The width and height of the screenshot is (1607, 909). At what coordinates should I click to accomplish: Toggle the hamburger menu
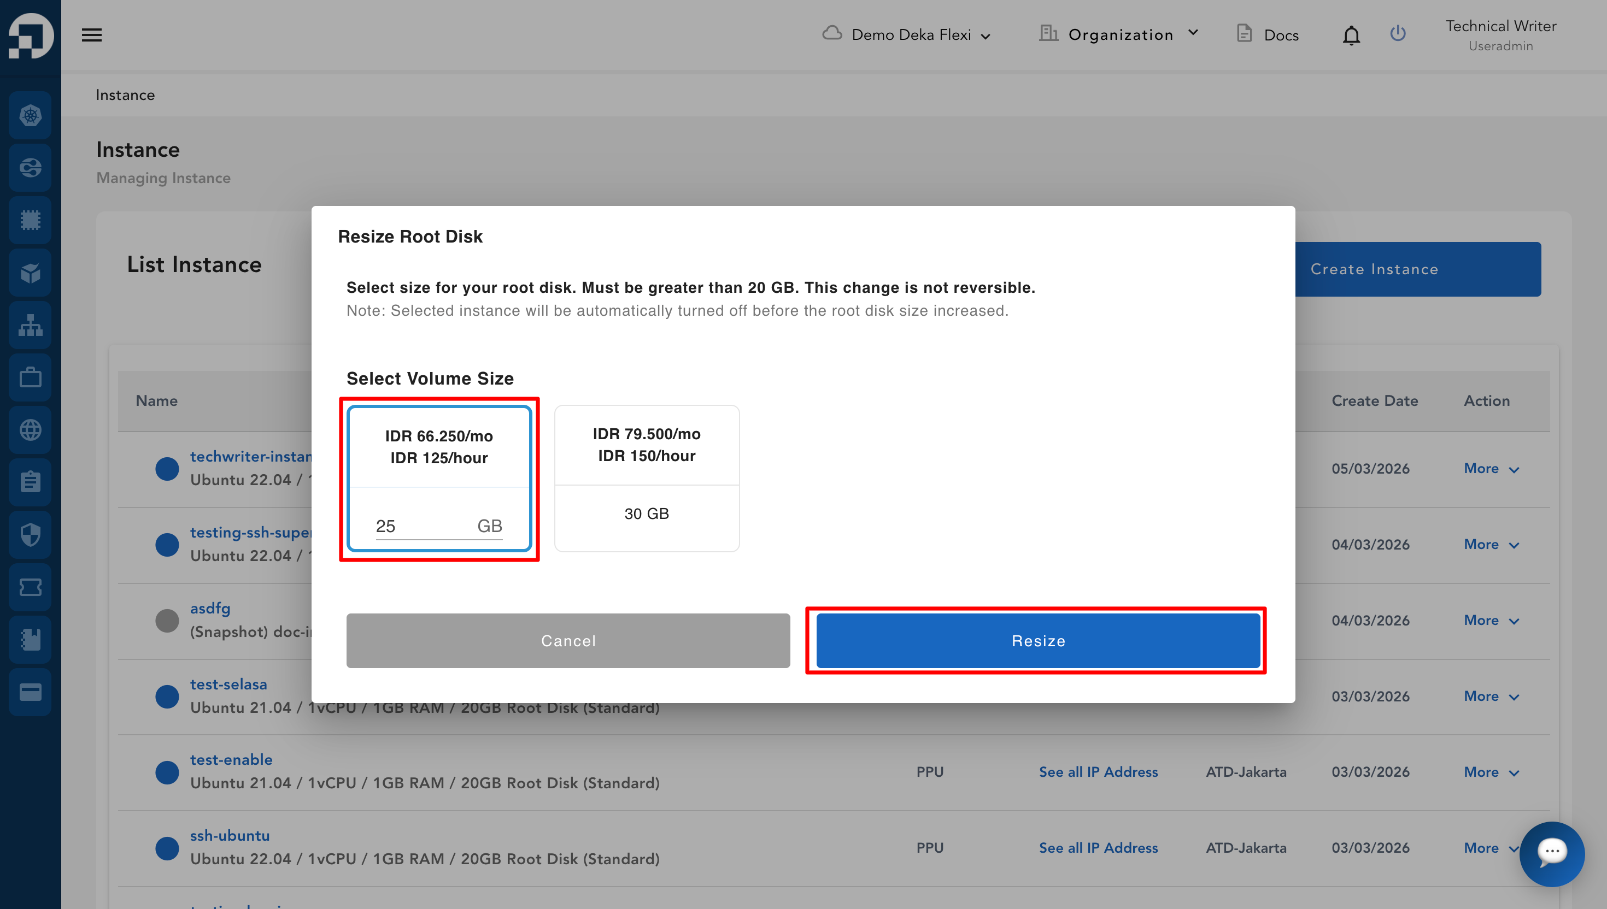point(92,35)
